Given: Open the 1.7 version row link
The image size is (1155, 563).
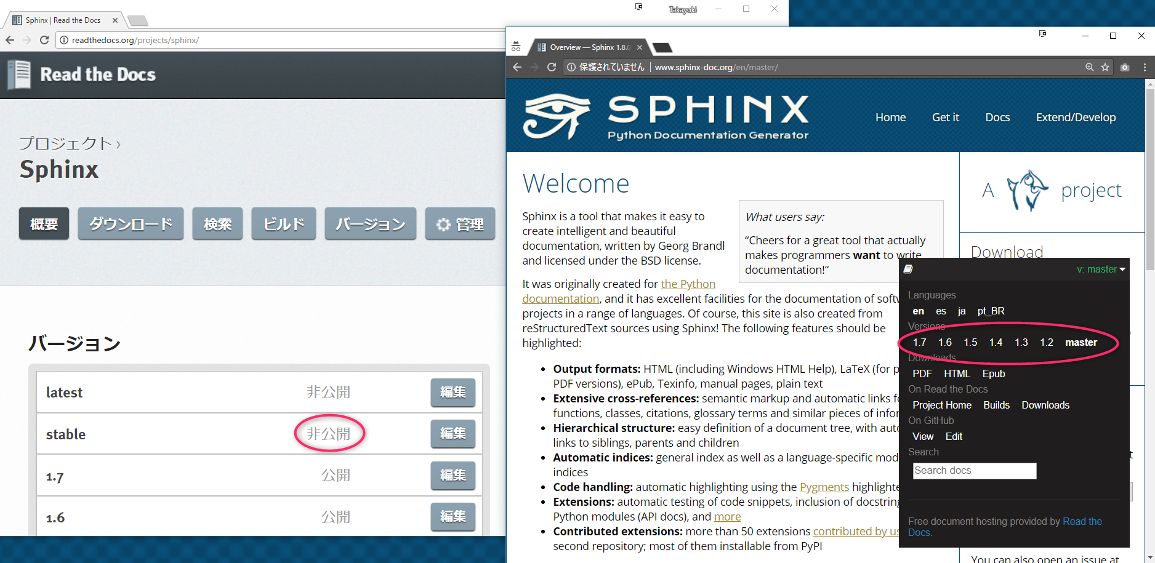Looking at the screenshot, I should [x=55, y=476].
